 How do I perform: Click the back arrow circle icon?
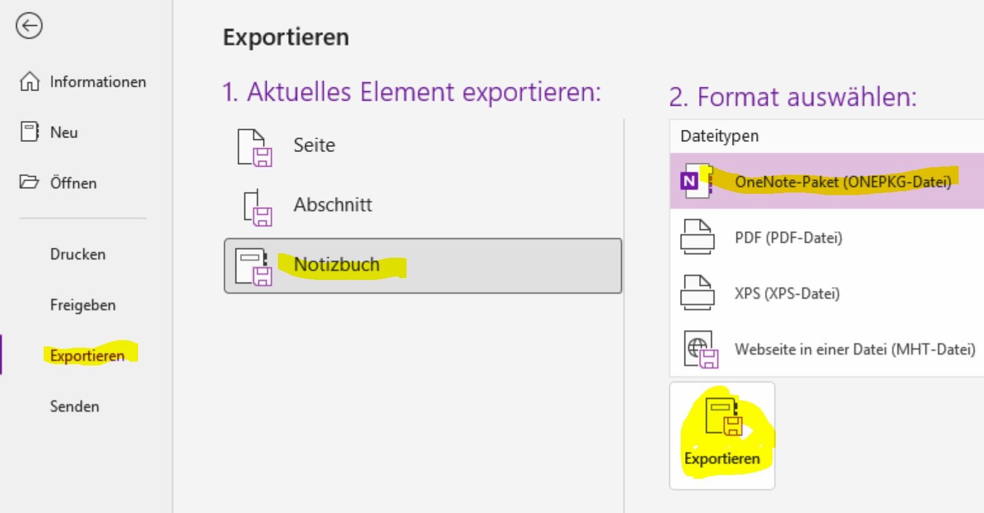click(30, 26)
